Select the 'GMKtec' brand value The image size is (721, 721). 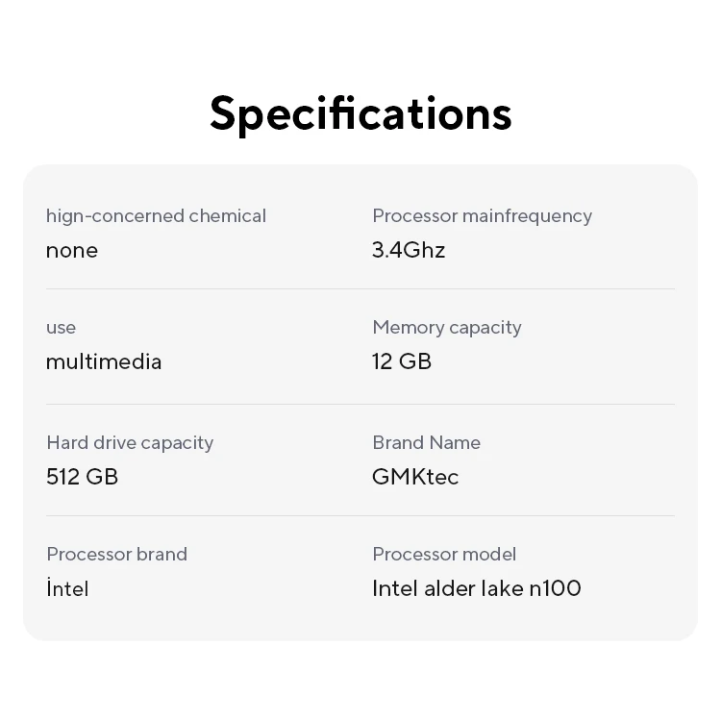pos(415,478)
